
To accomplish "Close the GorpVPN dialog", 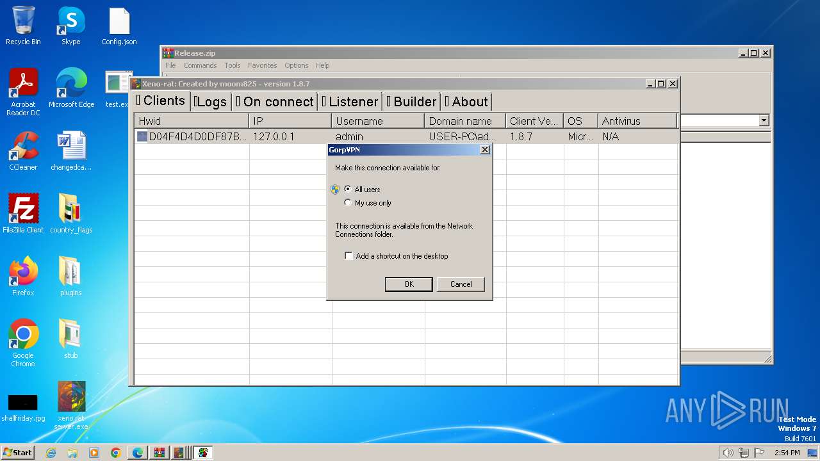I will pyautogui.click(x=485, y=150).
